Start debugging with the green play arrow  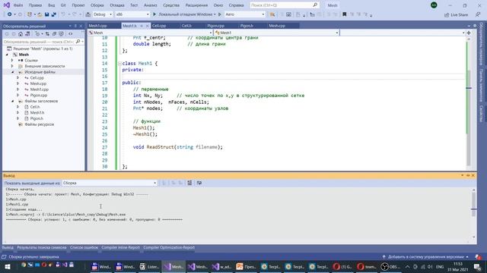point(154,14)
